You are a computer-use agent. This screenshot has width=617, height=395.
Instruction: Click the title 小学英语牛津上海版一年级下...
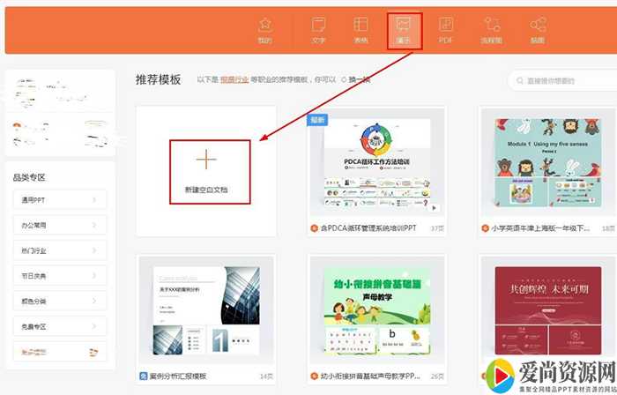click(x=540, y=228)
